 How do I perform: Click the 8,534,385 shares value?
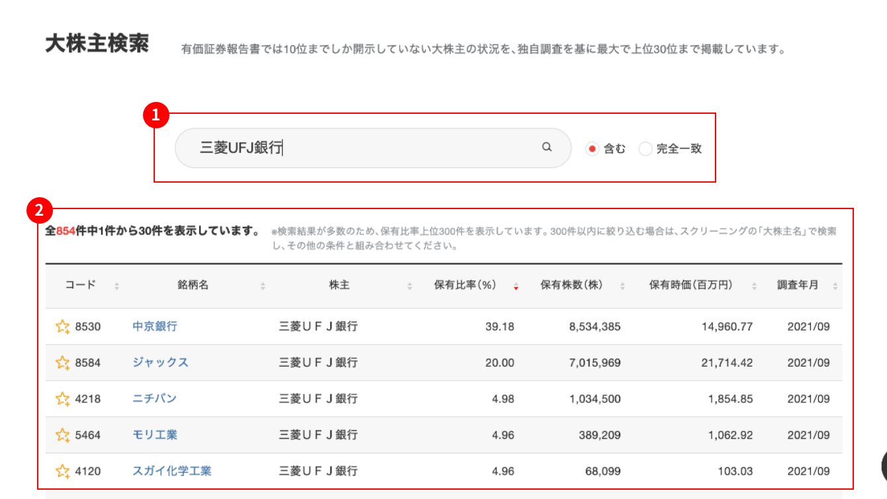[x=595, y=327]
